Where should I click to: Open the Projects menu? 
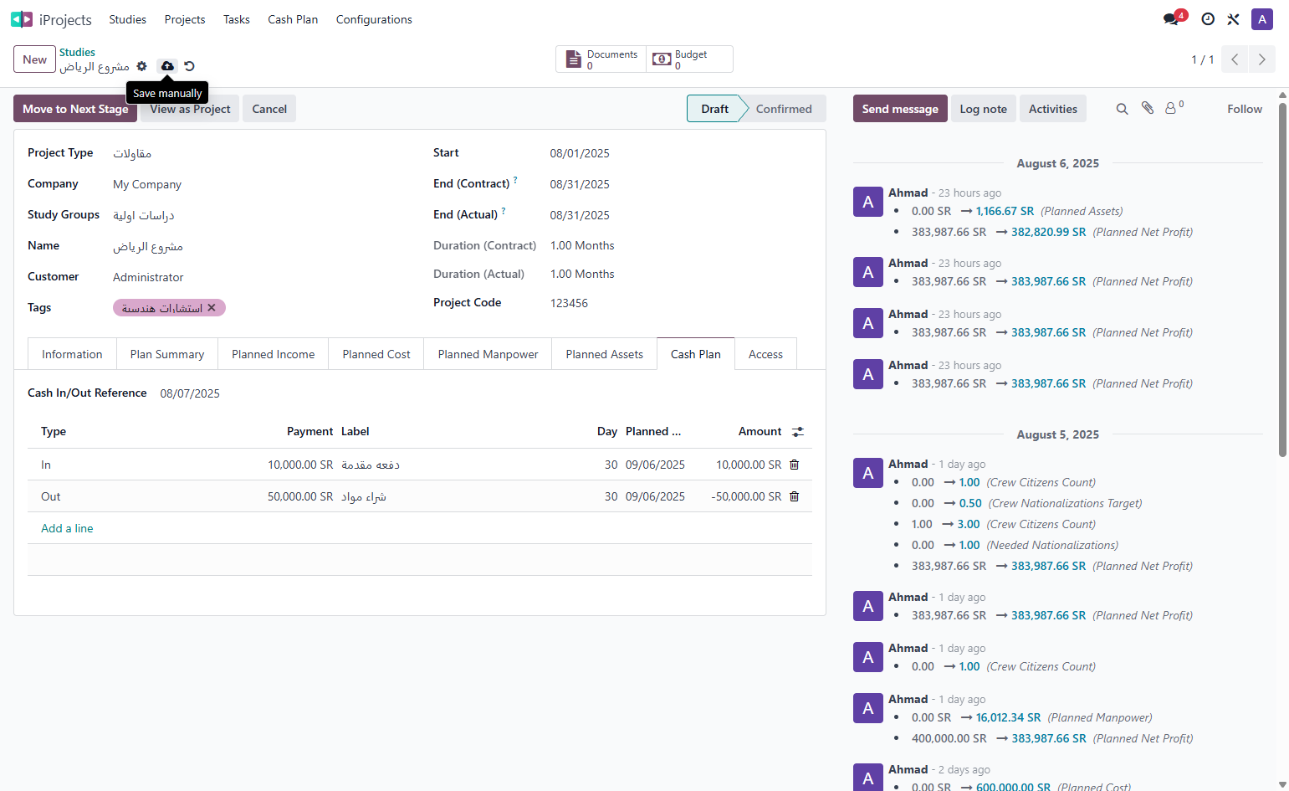click(185, 19)
